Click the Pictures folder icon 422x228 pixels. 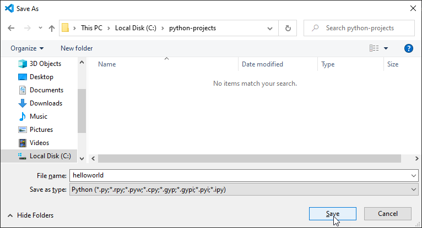click(x=23, y=130)
